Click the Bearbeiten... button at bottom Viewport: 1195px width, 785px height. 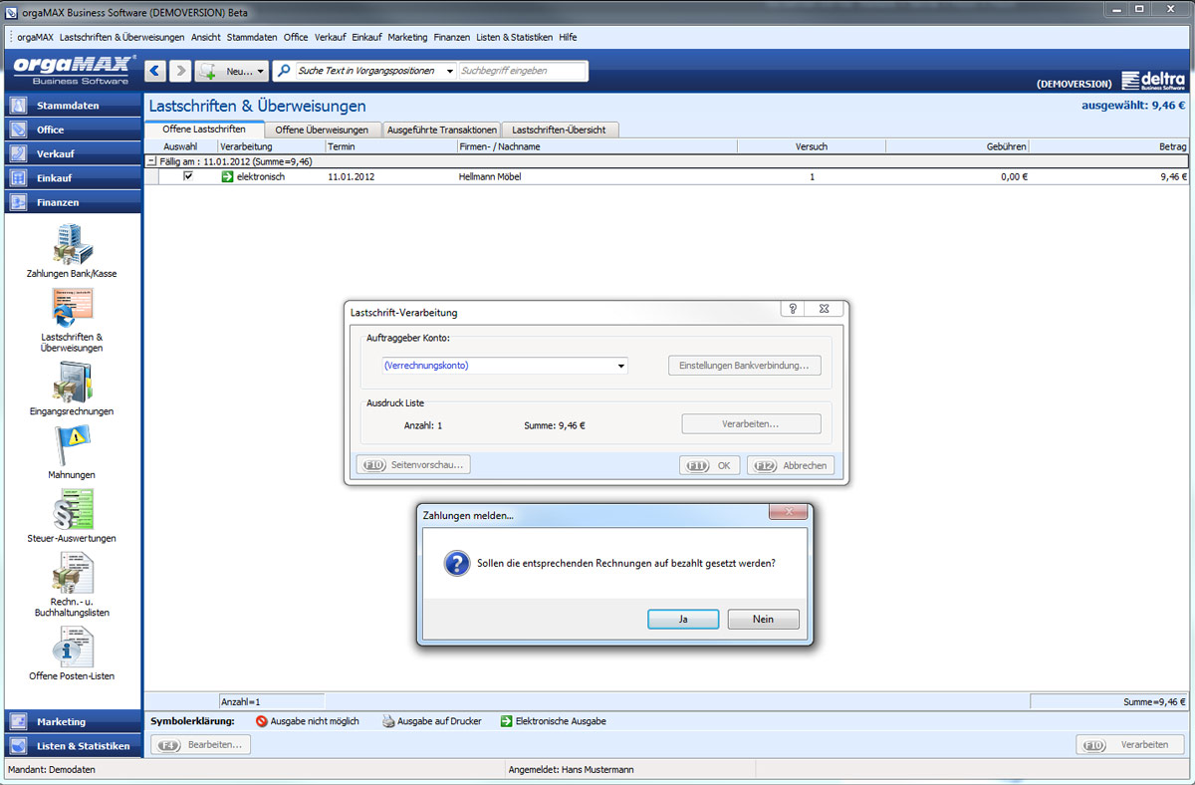200,744
